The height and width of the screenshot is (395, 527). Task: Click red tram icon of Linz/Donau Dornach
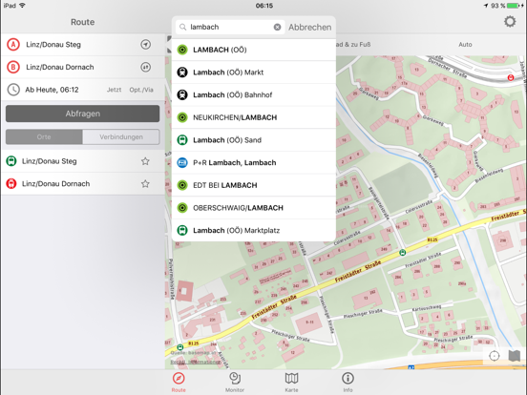[11, 184]
